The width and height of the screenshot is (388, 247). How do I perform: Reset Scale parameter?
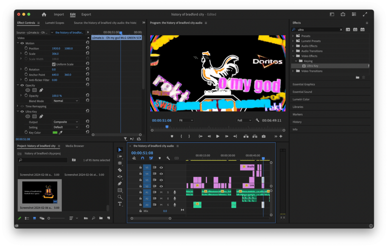click(88, 53)
